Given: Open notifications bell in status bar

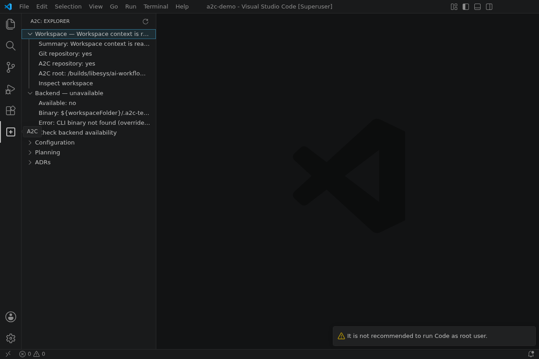Looking at the screenshot, I should click(x=531, y=354).
